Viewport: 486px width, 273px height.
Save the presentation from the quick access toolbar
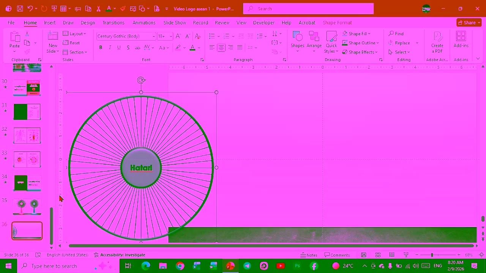click(x=20, y=8)
